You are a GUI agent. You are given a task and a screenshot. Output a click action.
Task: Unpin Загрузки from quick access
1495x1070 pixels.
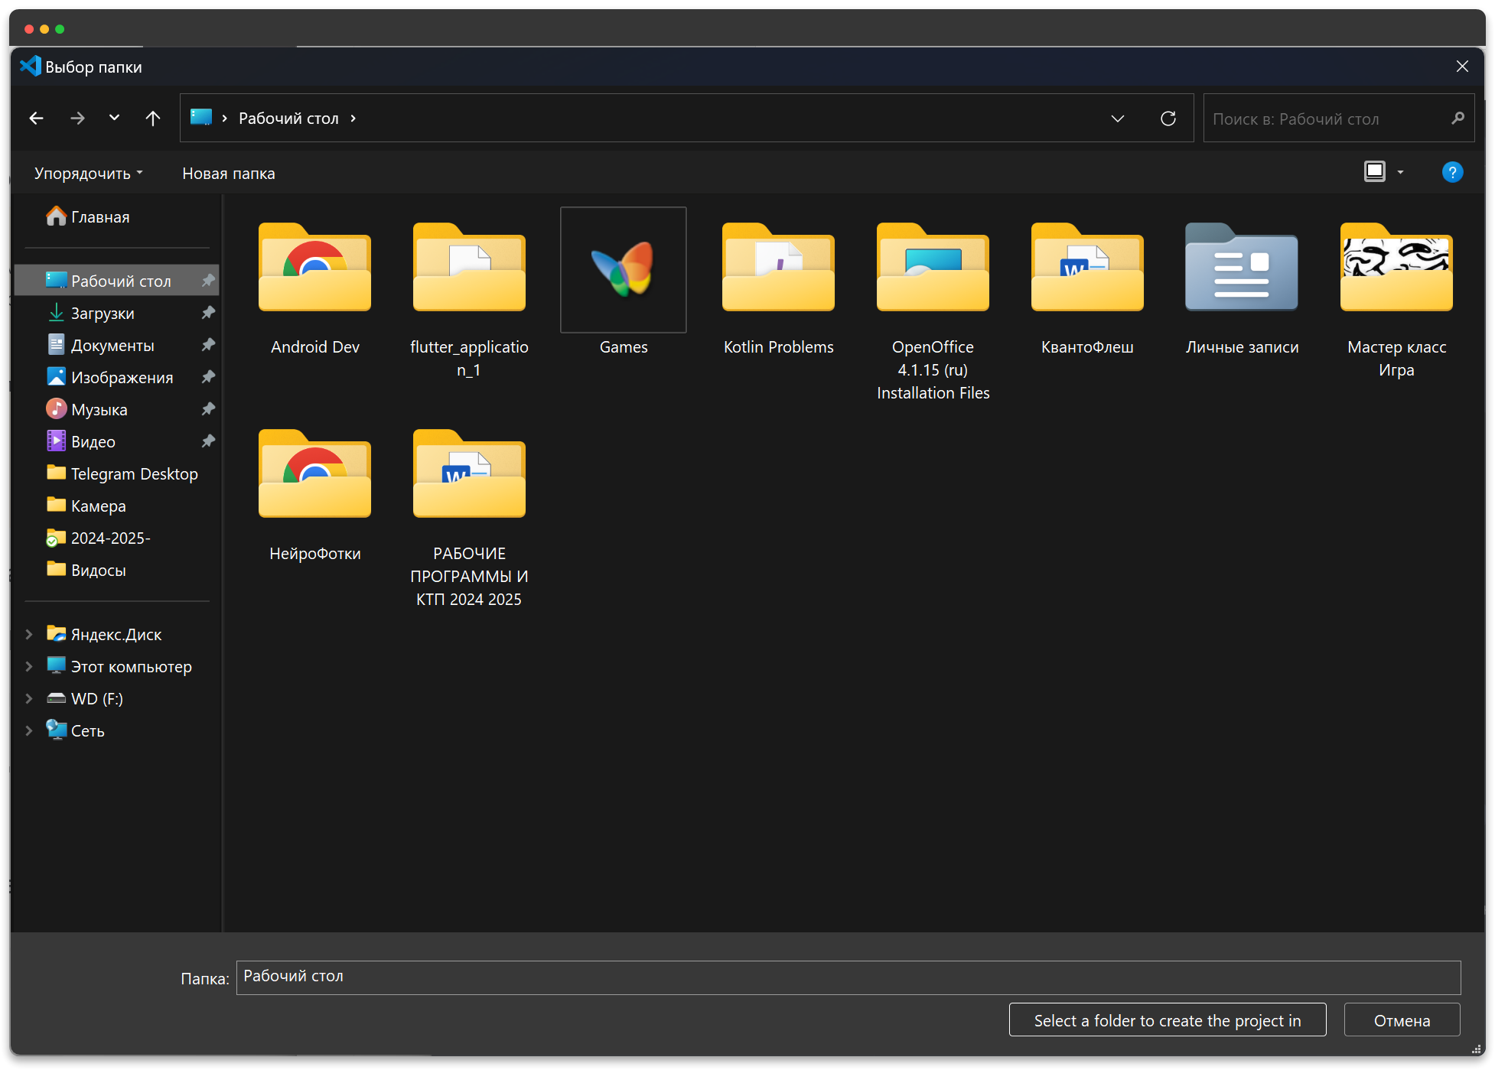coord(208,313)
